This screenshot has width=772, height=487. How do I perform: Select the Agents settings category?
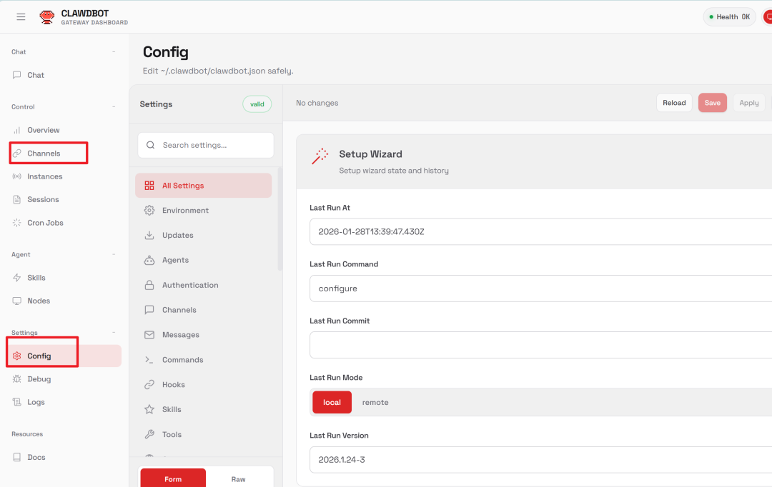(x=203, y=260)
